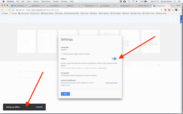Open the Infomaniak bookmark
The height and width of the screenshot is (114, 183).
(x=24, y=13)
